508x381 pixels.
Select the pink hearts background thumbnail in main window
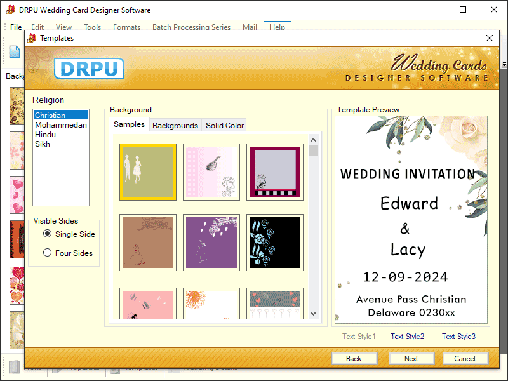point(17,195)
